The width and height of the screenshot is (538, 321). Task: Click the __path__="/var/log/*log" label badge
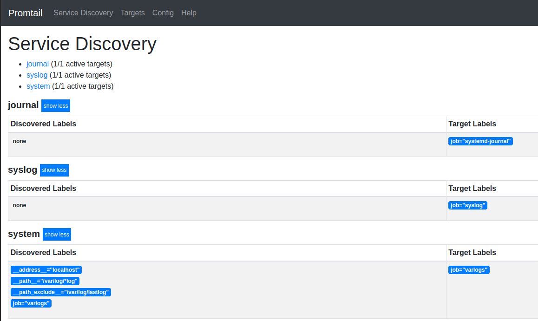(x=45, y=281)
